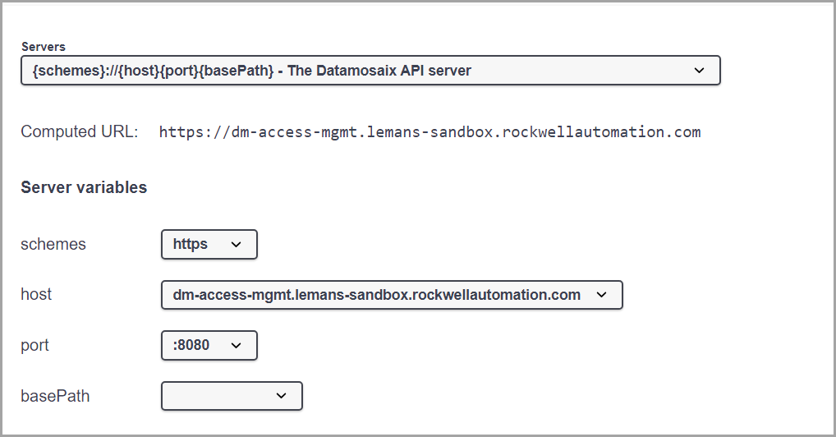This screenshot has width=836, height=437.
Task: Click the dm-access-mgmt host value text
Action: [376, 295]
